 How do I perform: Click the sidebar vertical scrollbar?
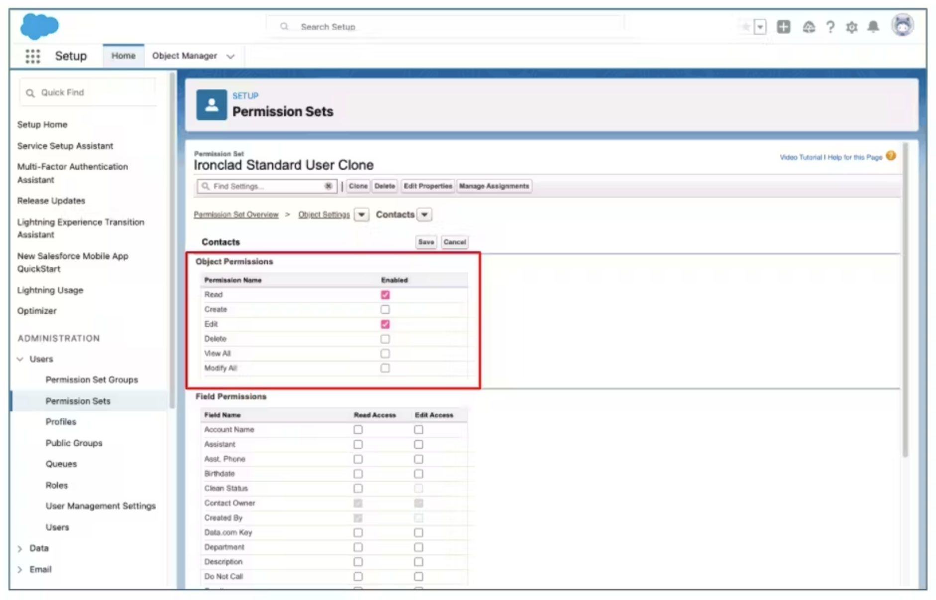point(172,240)
